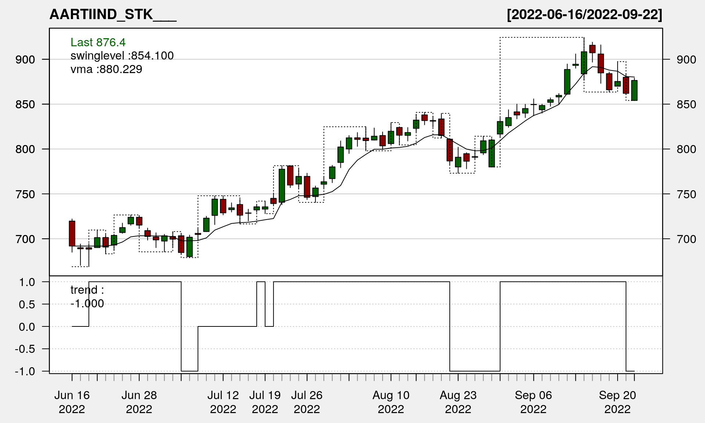Viewport: 705px width, 423px height.
Task: Click the 'trend :' label in lower panel
Action: tap(87, 290)
